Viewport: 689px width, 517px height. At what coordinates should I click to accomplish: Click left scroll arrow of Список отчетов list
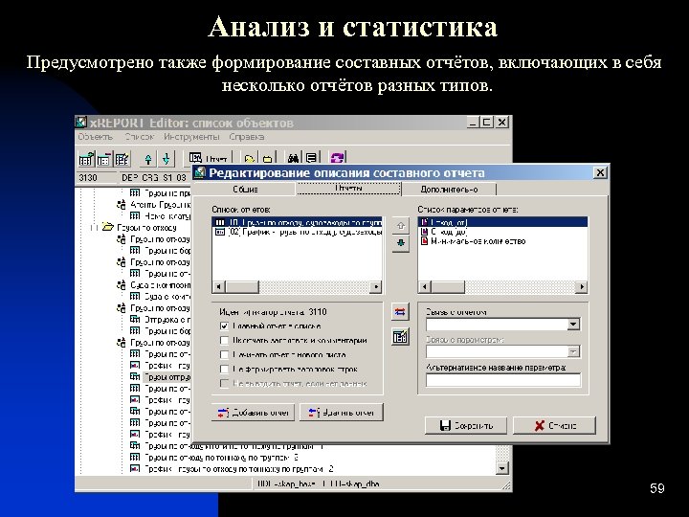click(219, 287)
